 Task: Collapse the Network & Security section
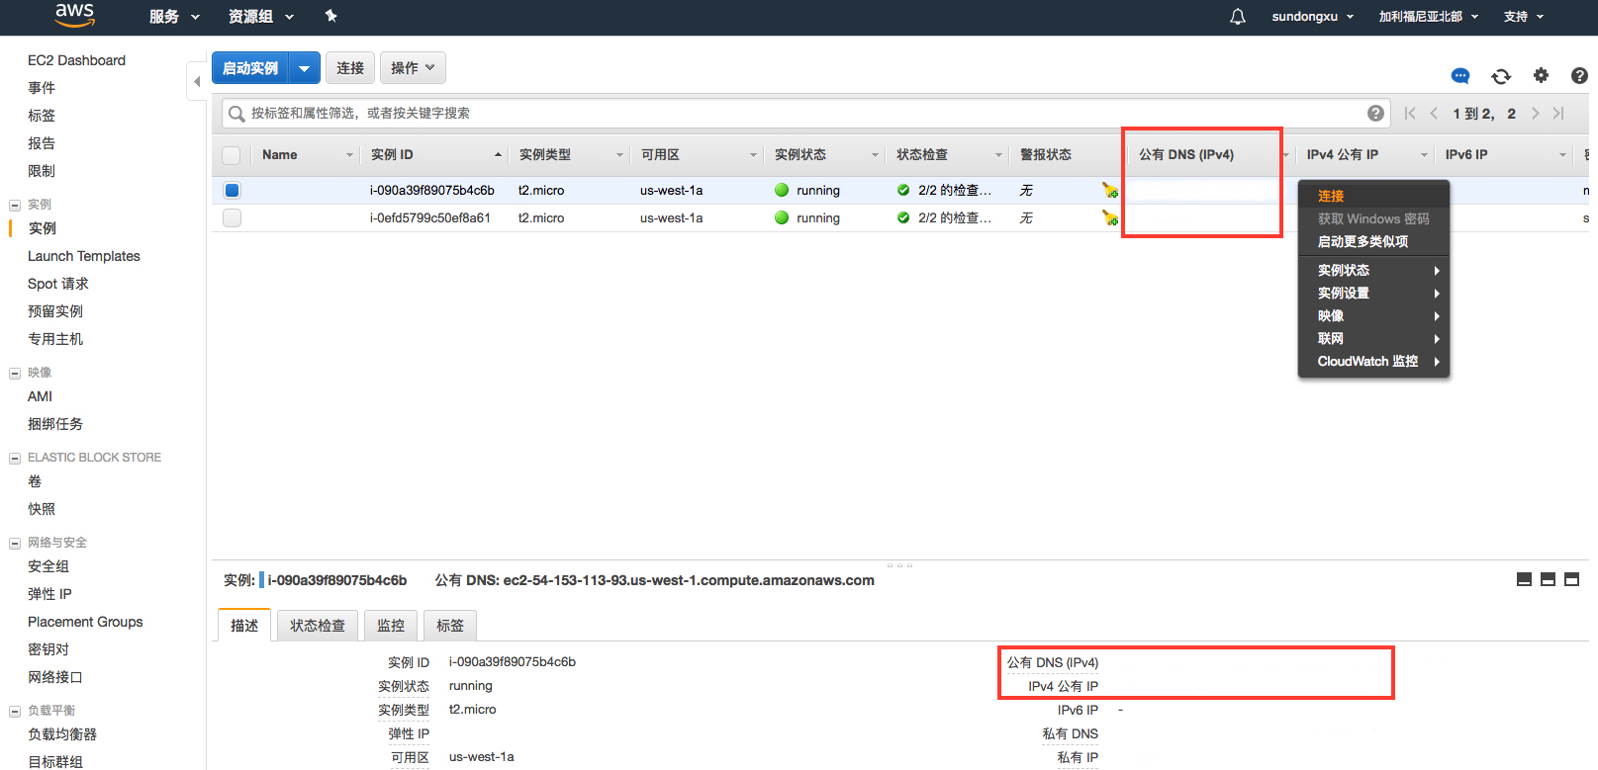pos(15,544)
